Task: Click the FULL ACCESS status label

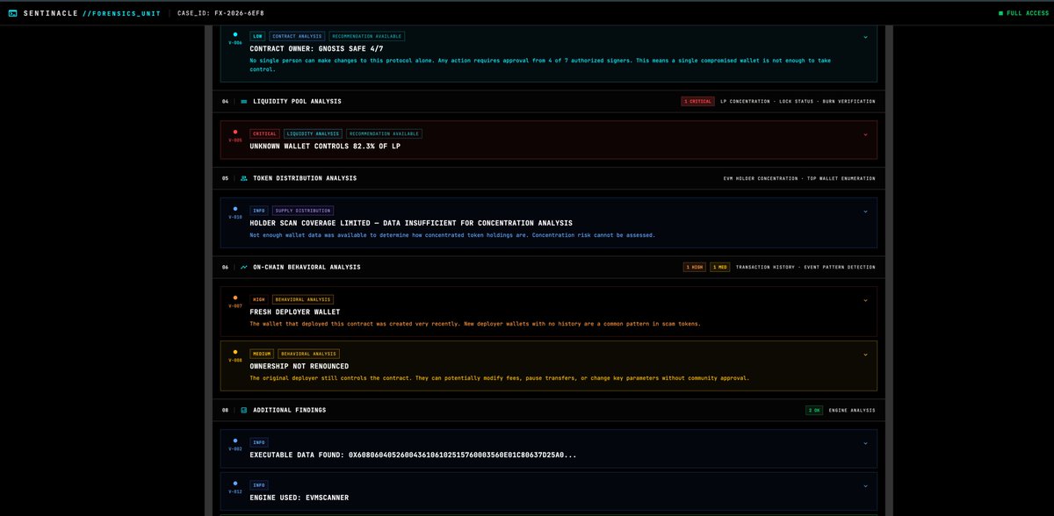Action: coord(1028,13)
